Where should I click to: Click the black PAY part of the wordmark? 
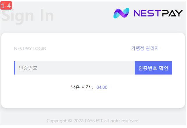tap(171, 13)
